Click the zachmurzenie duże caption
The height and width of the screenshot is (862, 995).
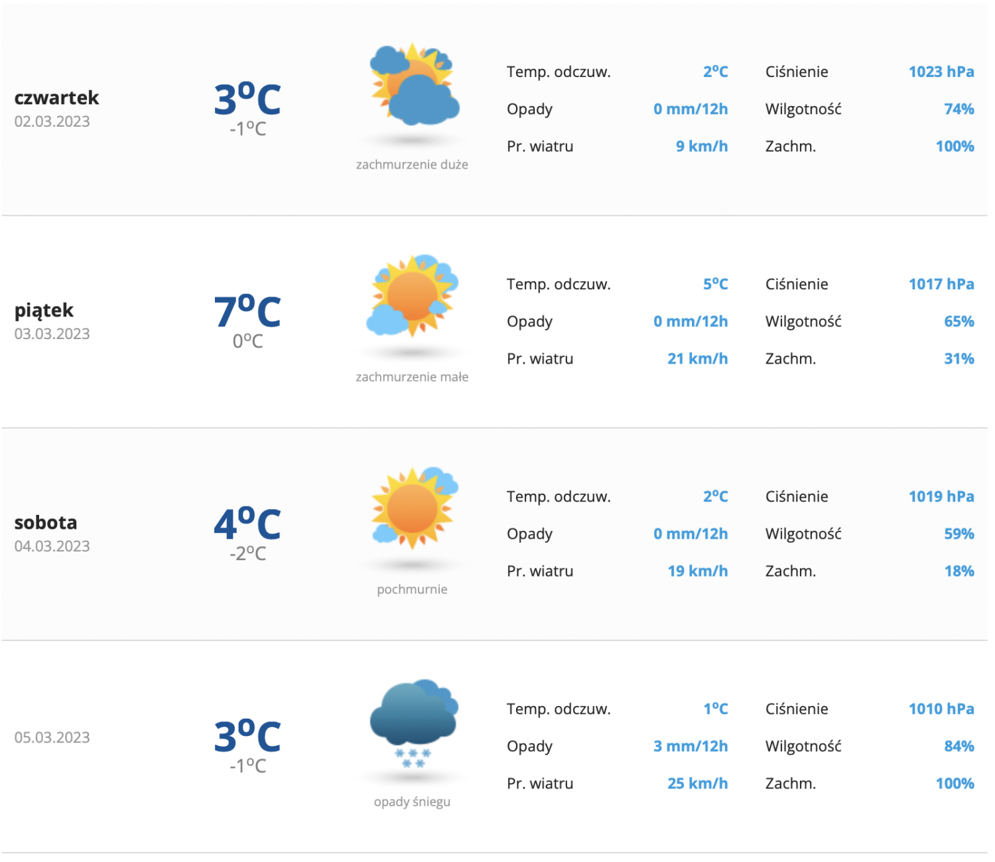point(412,165)
